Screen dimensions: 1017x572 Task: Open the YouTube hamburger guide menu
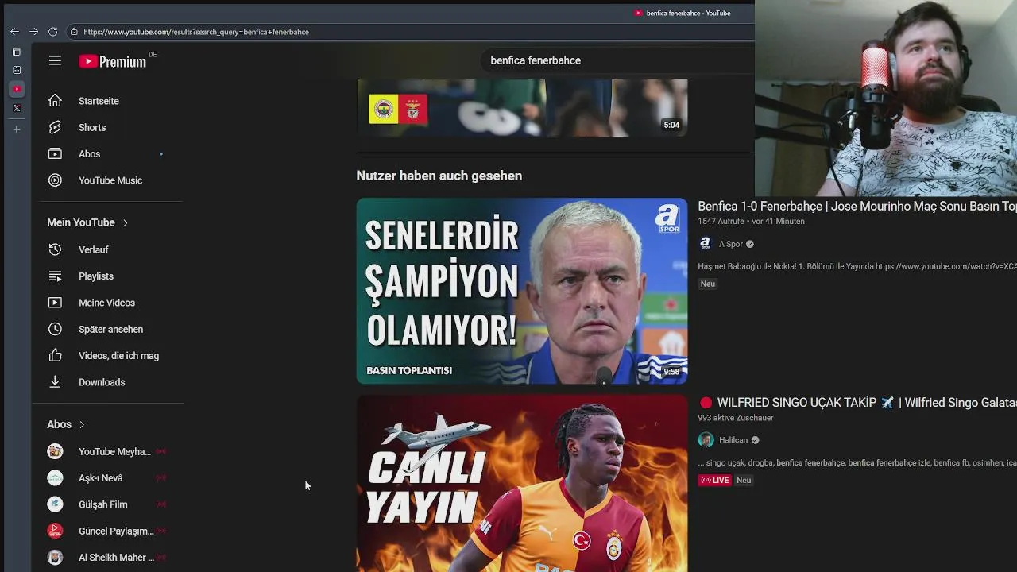[55, 60]
